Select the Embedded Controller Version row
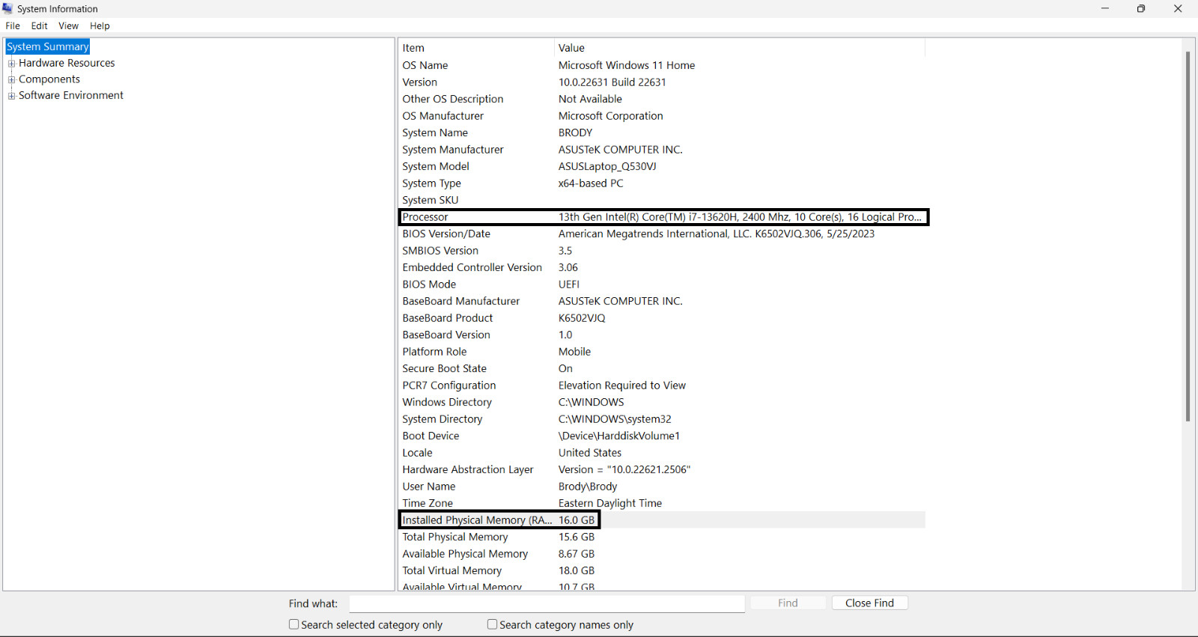The height and width of the screenshot is (637, 1198). tap(663, 267)
